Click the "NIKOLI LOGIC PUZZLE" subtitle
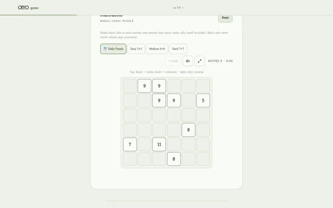This screenshot has width=333, height=208. click(117, 21)
